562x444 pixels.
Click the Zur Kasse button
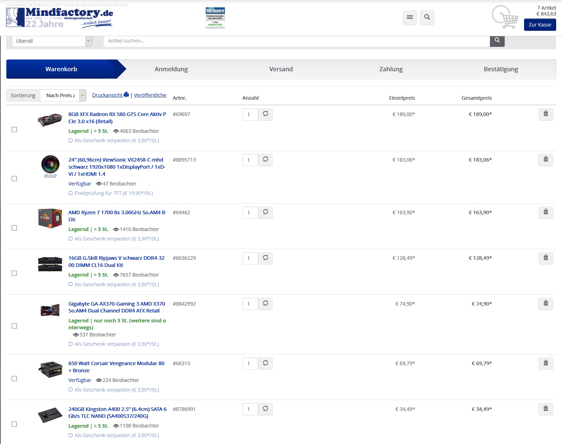540,25
